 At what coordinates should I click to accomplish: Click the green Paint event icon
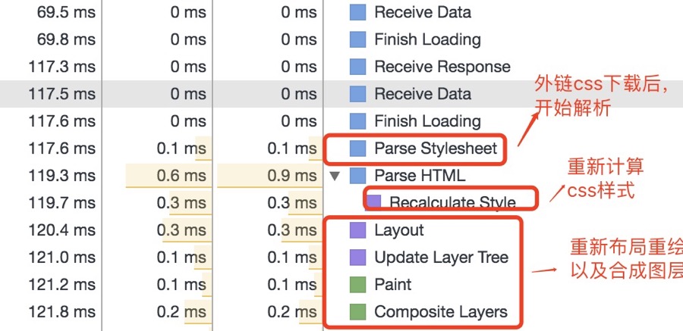357,285
